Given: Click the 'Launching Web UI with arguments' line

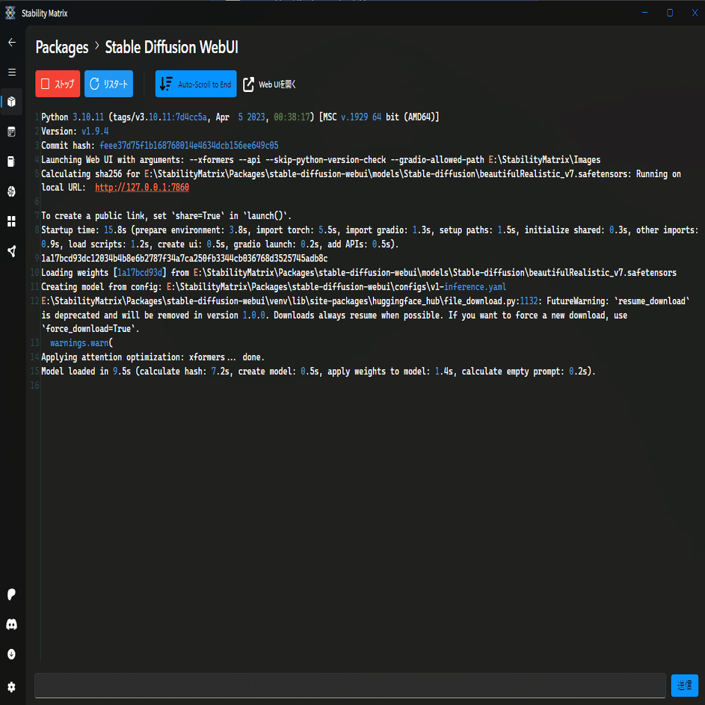Looking at the screenshot, I should pyautogui.click(x=321, y=159).
